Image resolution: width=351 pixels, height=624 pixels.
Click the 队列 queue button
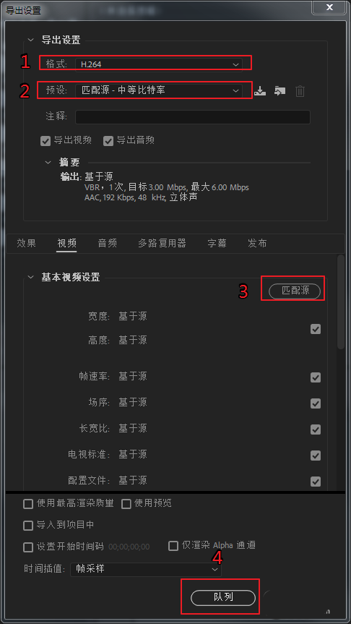click(x=223, y=598)
